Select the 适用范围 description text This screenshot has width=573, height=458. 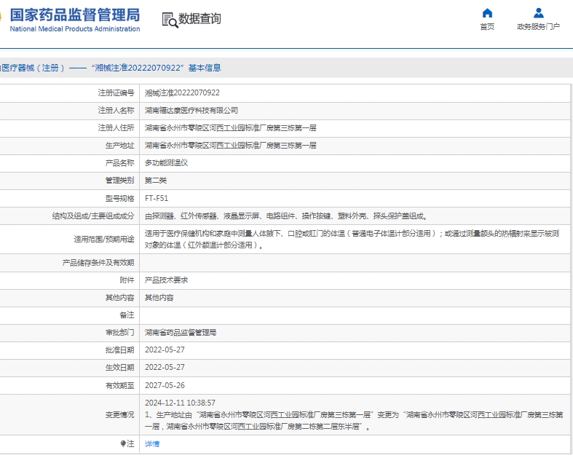(x=352, y=239)
